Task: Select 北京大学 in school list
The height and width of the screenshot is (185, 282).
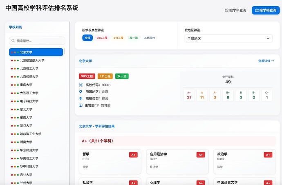Action: tap(36, 52)
